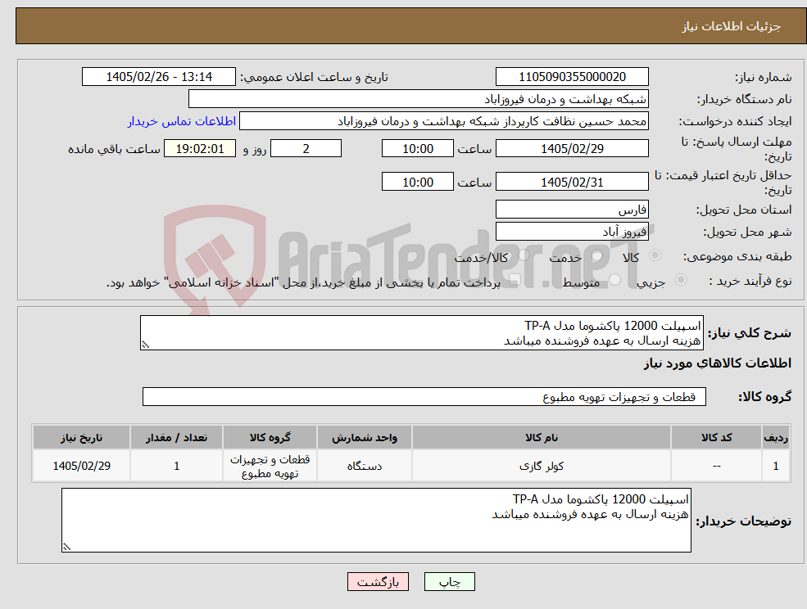807x609 pixels.
Task: Click the announcement date field 1405/02/26 - 13:14
Action: (158, 77)
